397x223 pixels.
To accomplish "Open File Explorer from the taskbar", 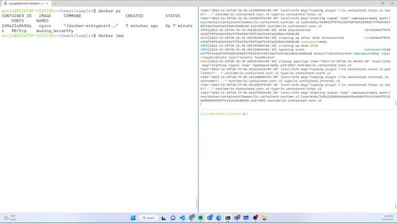I will point(264,218).
